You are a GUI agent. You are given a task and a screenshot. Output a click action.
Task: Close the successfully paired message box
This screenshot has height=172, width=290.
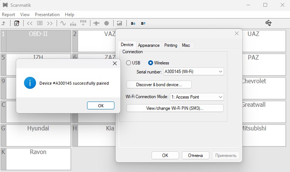point(115,64)
